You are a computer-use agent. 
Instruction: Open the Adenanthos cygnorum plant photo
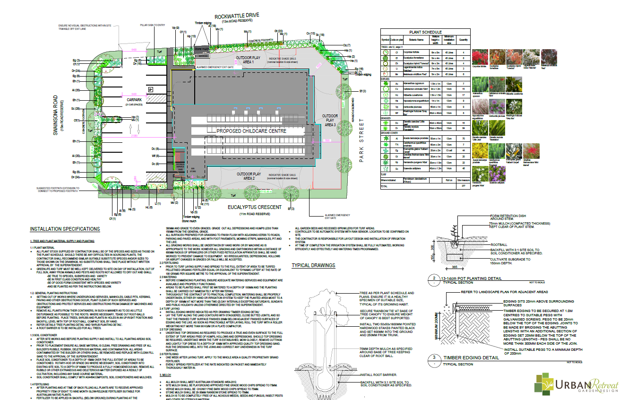pyautogui.click(x=479, y=84)
